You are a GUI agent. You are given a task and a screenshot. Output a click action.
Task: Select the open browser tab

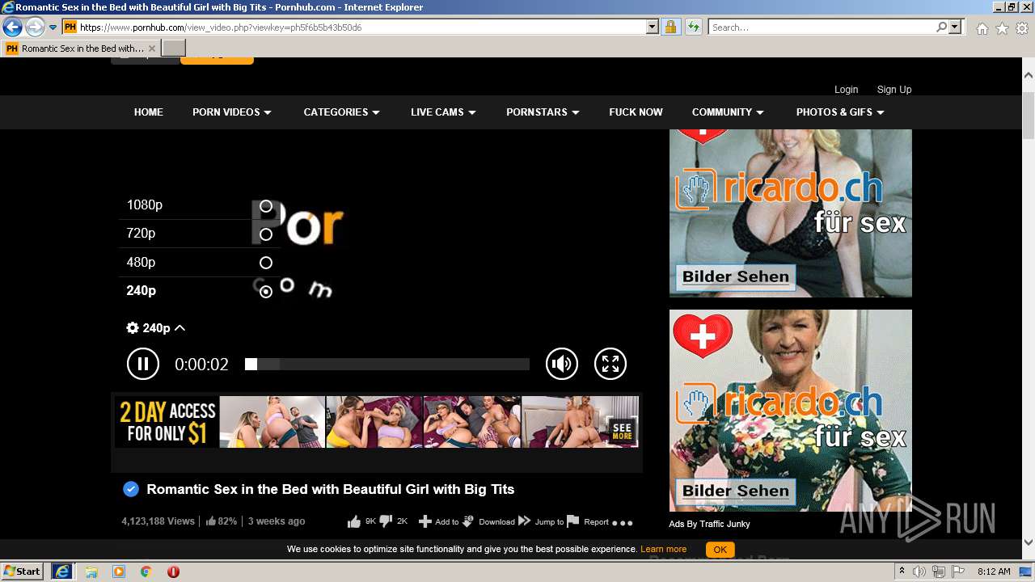tap(81, 48)
